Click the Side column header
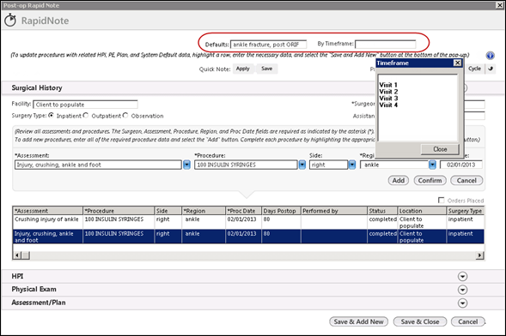 168,211
